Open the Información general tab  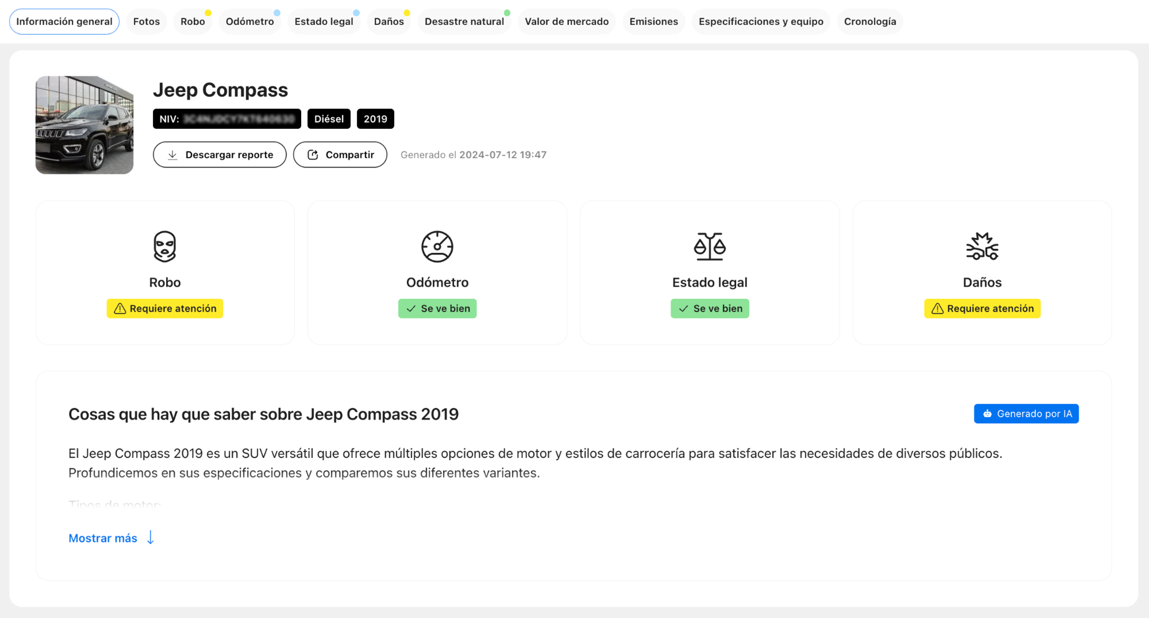(64, 22)
